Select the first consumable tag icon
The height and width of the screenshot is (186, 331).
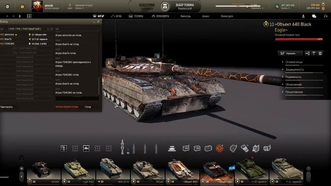(233, 148)
